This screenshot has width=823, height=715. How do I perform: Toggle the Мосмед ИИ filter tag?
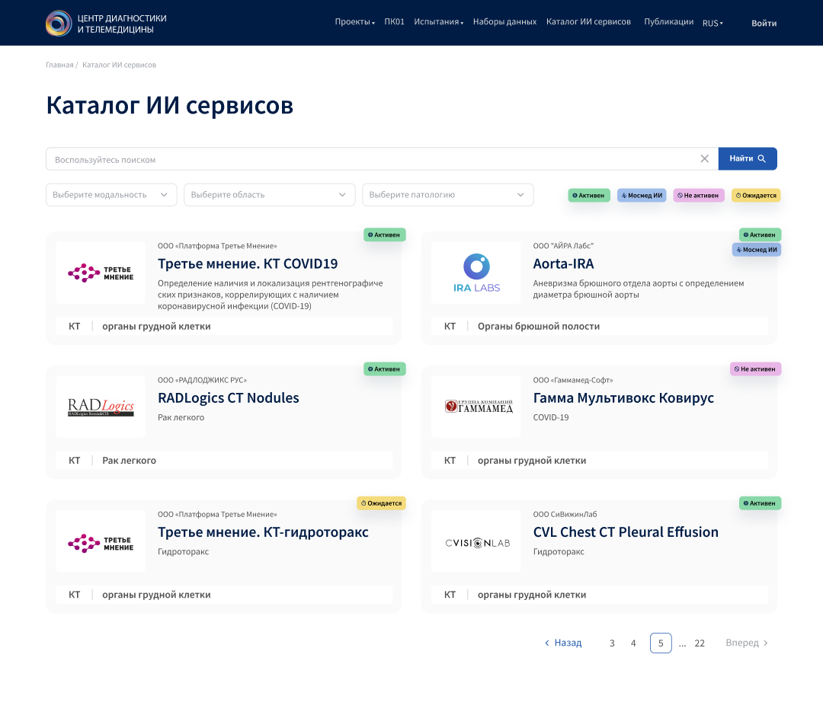642,195
